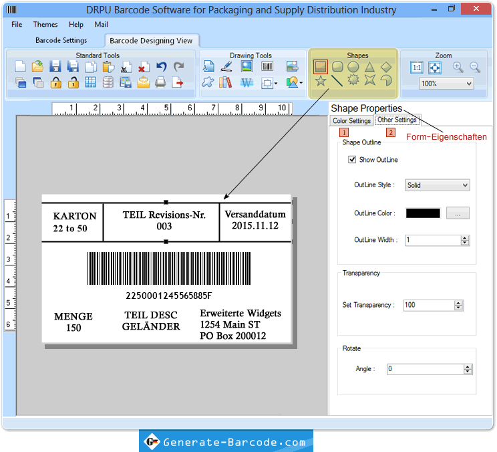Select the 'KARTON 22 to 50' text
The height and width of the screenshot is (452, 497).
[x=75, y=222]
